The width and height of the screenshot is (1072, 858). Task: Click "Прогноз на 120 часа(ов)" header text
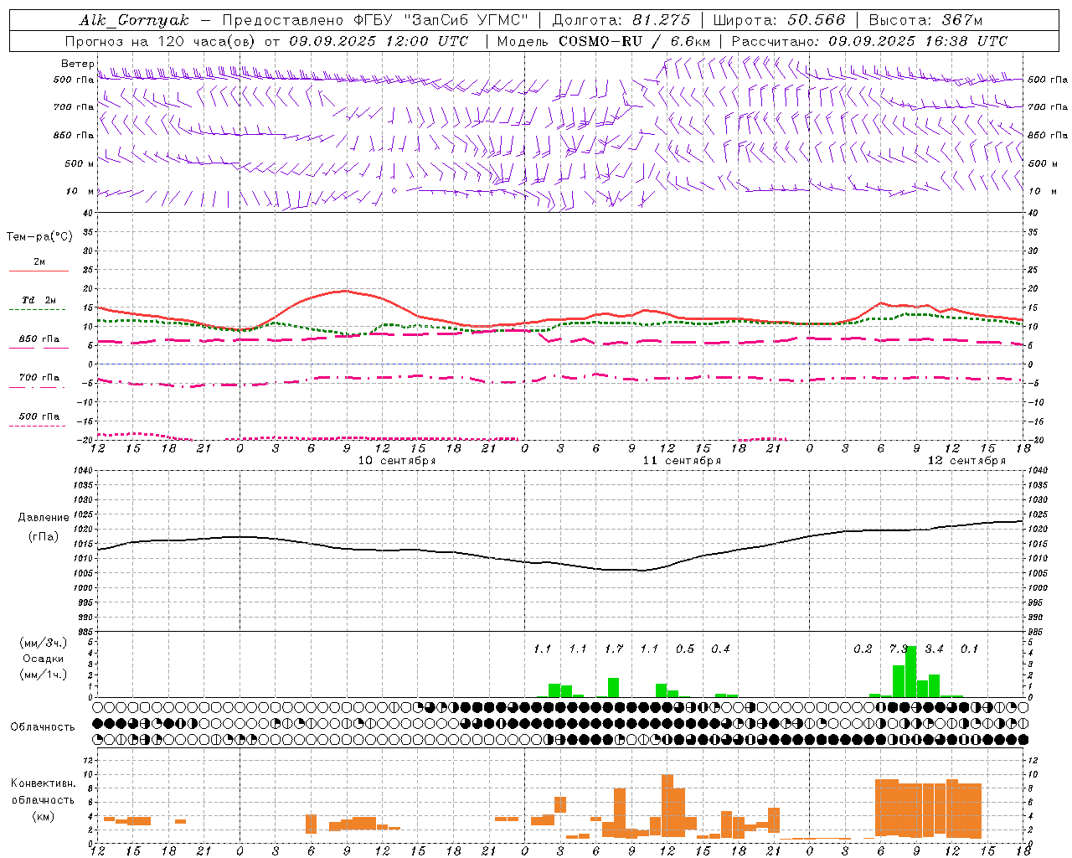point(161,41)
